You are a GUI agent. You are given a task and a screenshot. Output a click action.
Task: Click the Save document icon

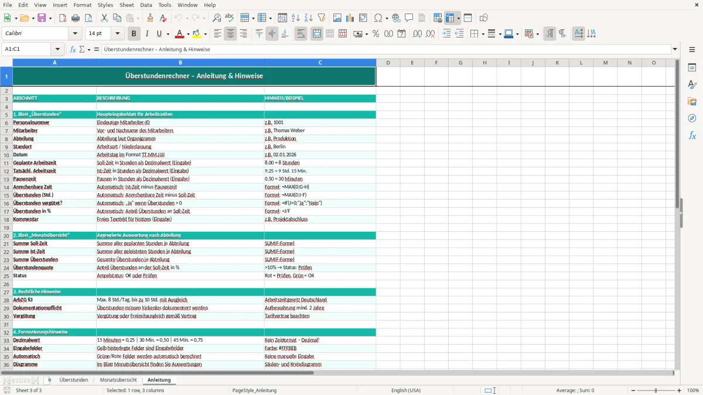pos(42,18)
